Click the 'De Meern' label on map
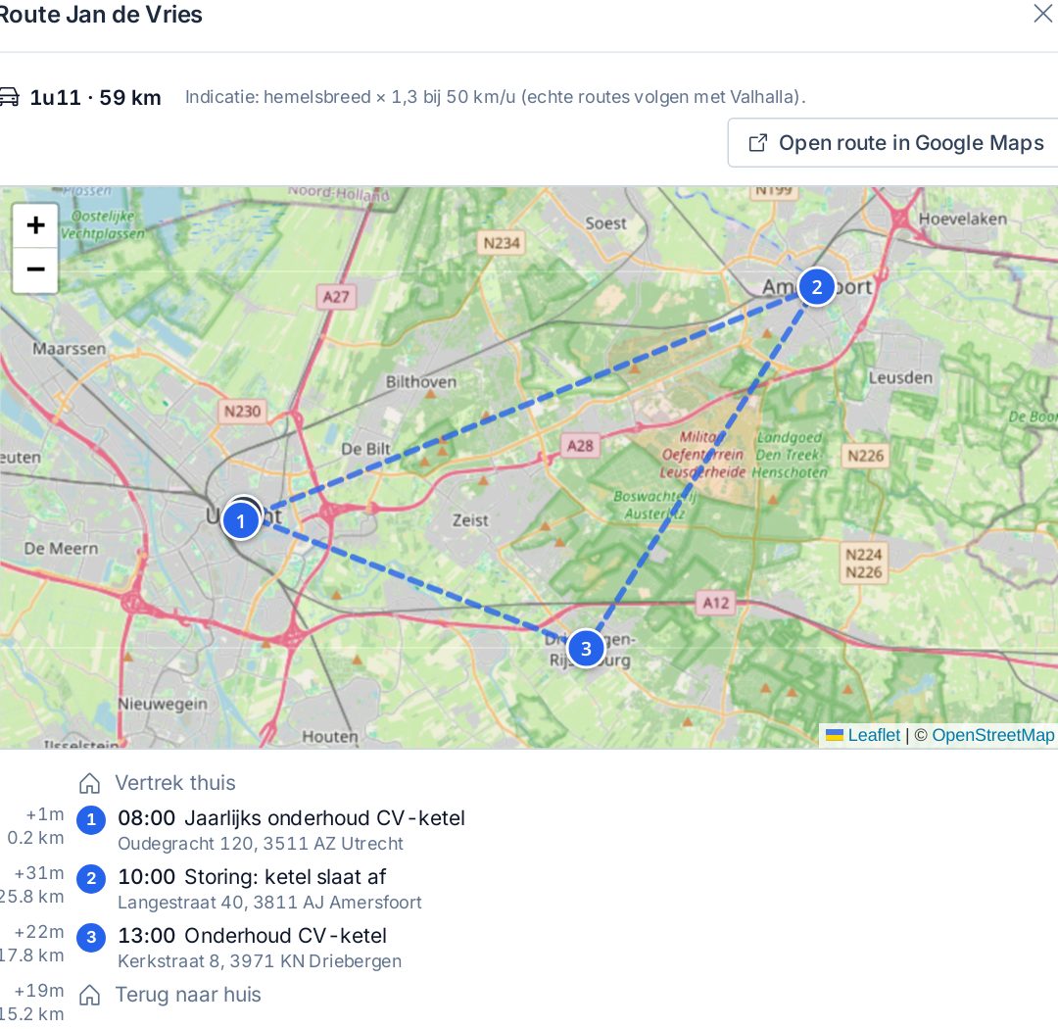 62,549
